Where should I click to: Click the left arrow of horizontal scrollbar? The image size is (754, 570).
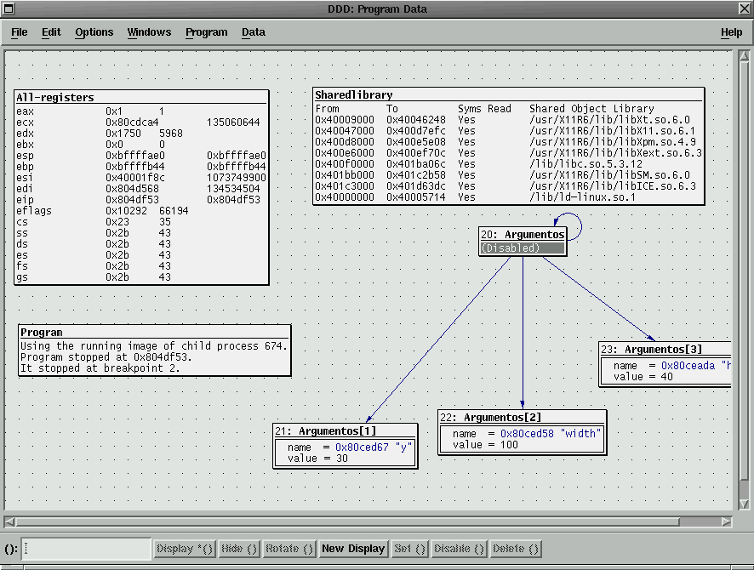click(10, 522)
